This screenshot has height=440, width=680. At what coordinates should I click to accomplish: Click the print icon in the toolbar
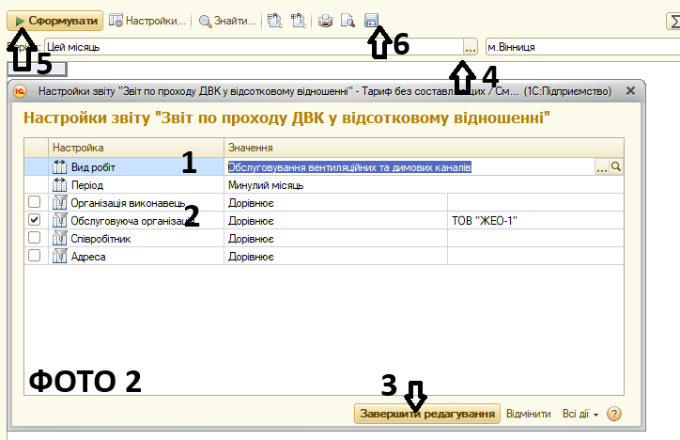(x=325, y=19)
